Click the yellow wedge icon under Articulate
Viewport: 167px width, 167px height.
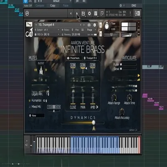tap(139, 80)
